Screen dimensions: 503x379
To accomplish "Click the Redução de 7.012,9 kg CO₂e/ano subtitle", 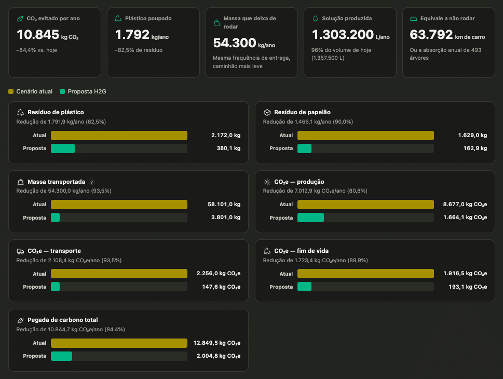I will pos(315,191).
